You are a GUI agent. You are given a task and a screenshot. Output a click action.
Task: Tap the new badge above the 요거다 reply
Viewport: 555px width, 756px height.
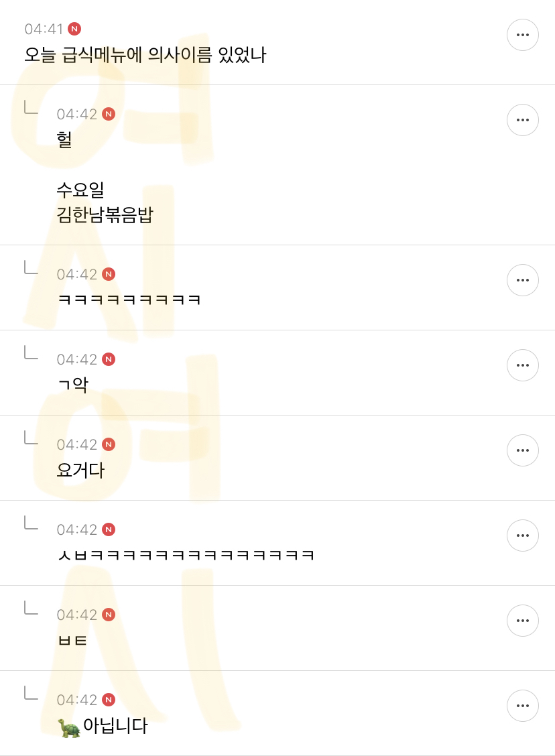(x=109, y=444)
